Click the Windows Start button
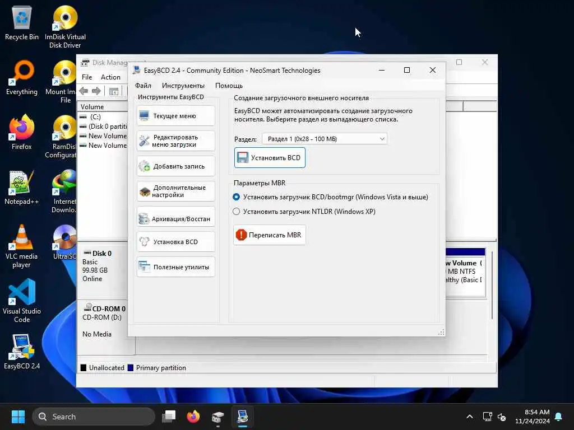 click(x=18, y=417)
